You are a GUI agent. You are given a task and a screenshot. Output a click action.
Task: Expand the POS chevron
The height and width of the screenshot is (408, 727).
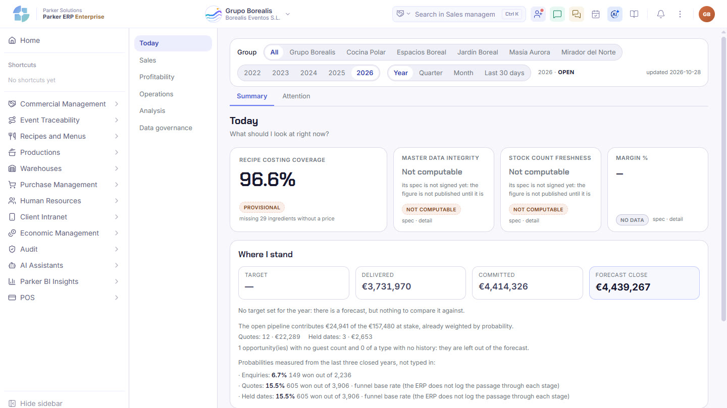[x=117, y=298]
